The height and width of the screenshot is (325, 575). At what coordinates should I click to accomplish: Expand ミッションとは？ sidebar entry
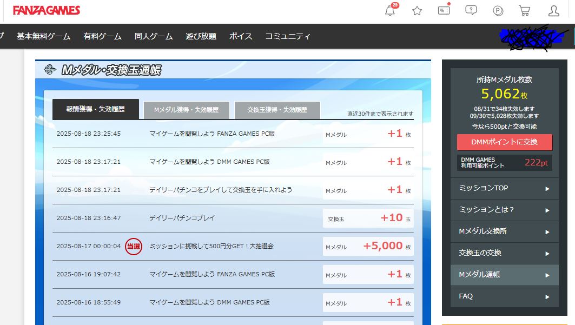click(504, 210)
